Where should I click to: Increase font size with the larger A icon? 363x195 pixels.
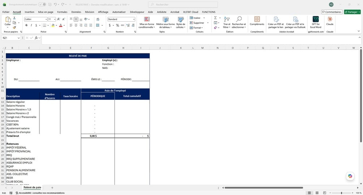59,19
